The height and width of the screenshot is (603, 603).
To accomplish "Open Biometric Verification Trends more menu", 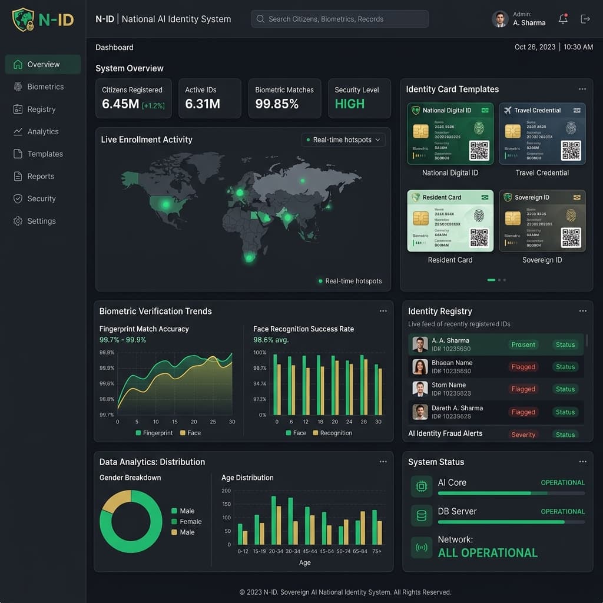I will click(x=383, y=311).
